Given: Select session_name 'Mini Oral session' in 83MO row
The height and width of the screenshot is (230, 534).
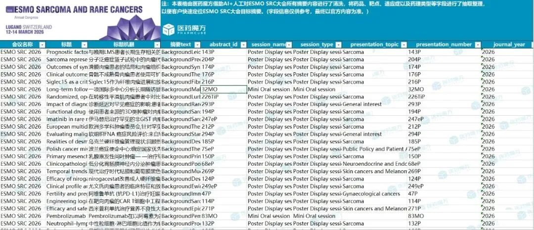Looking at the screenshot, I should coord(270,216).
